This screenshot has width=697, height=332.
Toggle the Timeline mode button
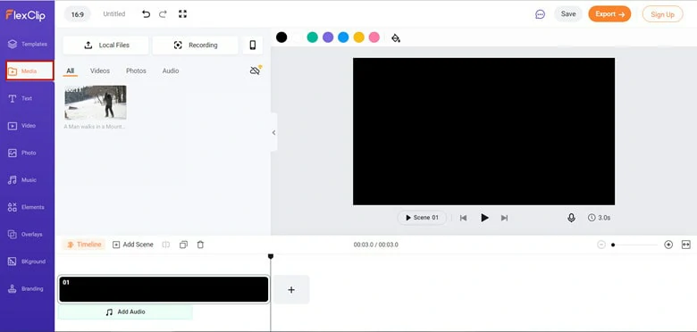click(84, 245)
